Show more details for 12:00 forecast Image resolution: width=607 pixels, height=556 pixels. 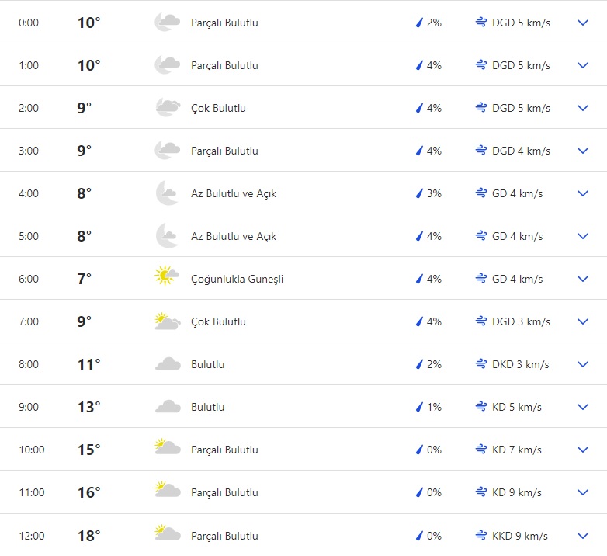tap(584, 536)
